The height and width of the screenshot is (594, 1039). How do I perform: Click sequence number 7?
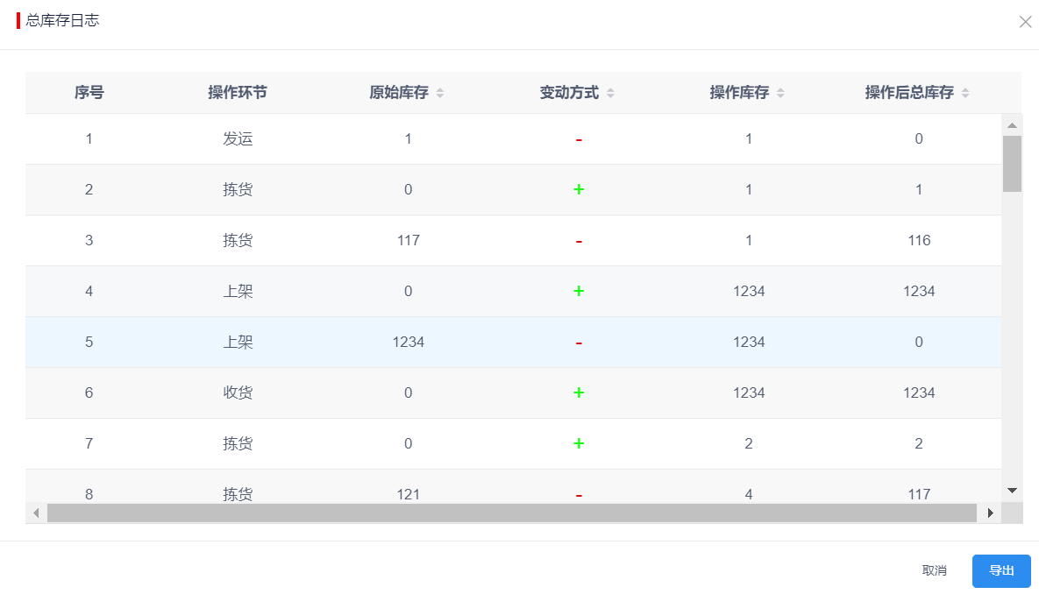(x=89, y=443)
